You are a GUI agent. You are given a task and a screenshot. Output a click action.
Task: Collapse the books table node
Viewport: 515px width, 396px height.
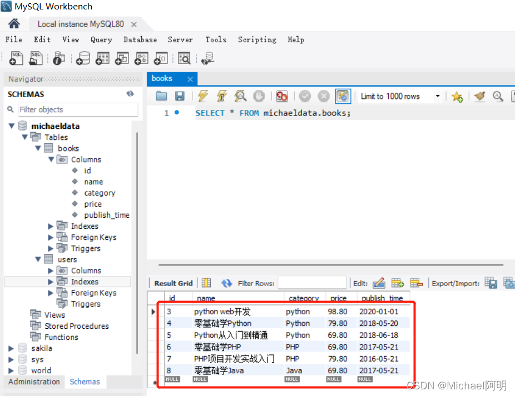click(x=38, y=148)
